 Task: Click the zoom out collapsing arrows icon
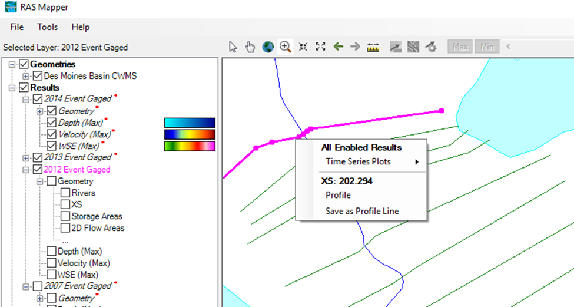click(x=303, y=47)
